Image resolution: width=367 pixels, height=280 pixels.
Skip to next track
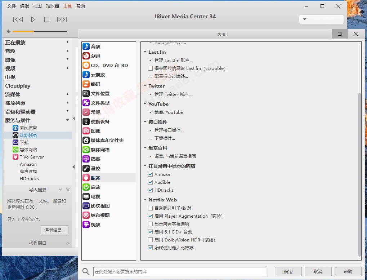pyautogui.click(x=62, y=19)
